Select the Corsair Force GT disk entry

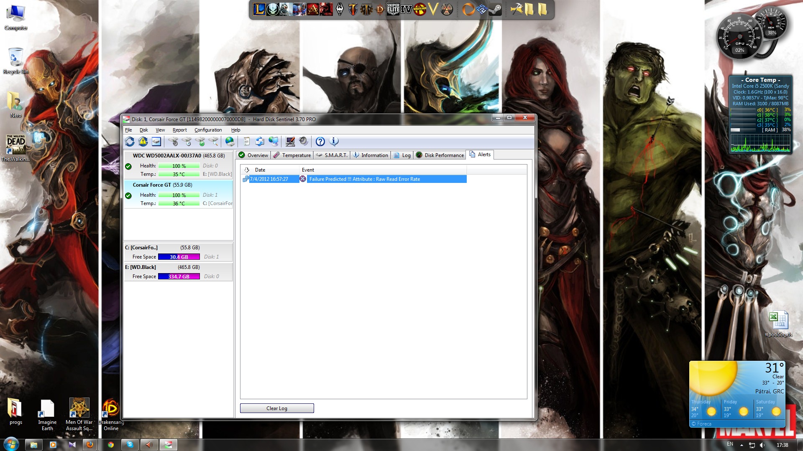[179, 194]
